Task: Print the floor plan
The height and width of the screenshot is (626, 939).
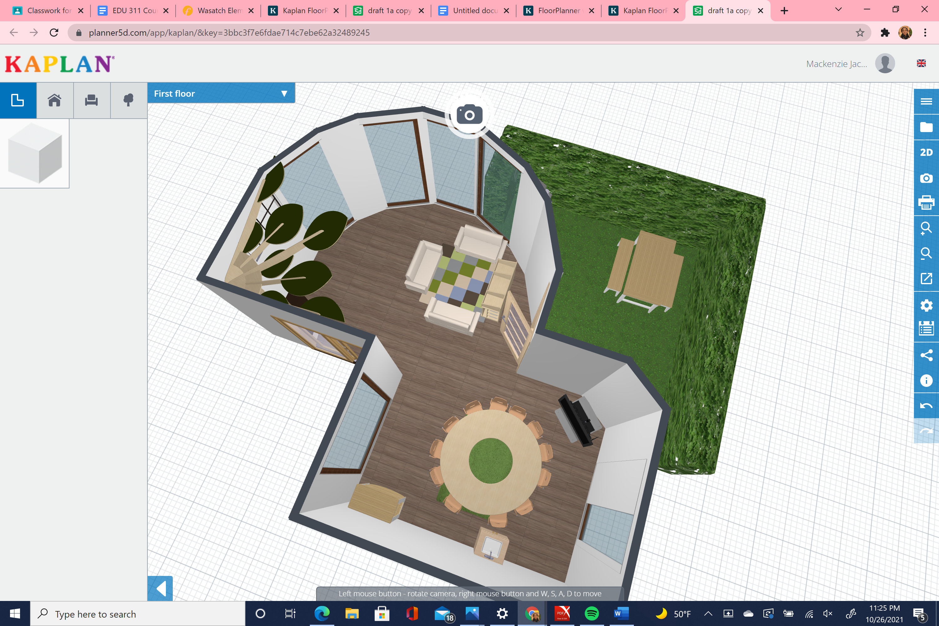Action: pos(926,203)
